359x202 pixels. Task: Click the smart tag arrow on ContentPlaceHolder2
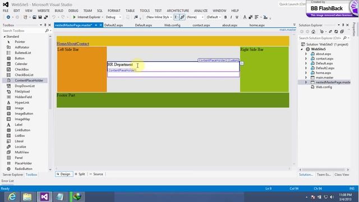pyautogui.click(x=242, y=63)
